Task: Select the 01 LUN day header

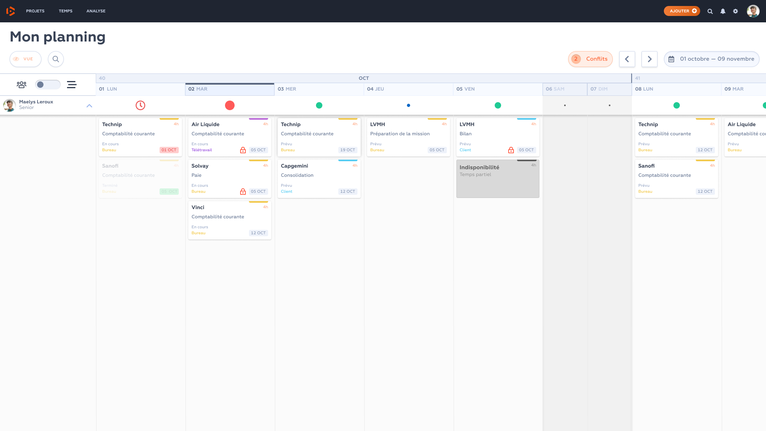Action: 140,89
